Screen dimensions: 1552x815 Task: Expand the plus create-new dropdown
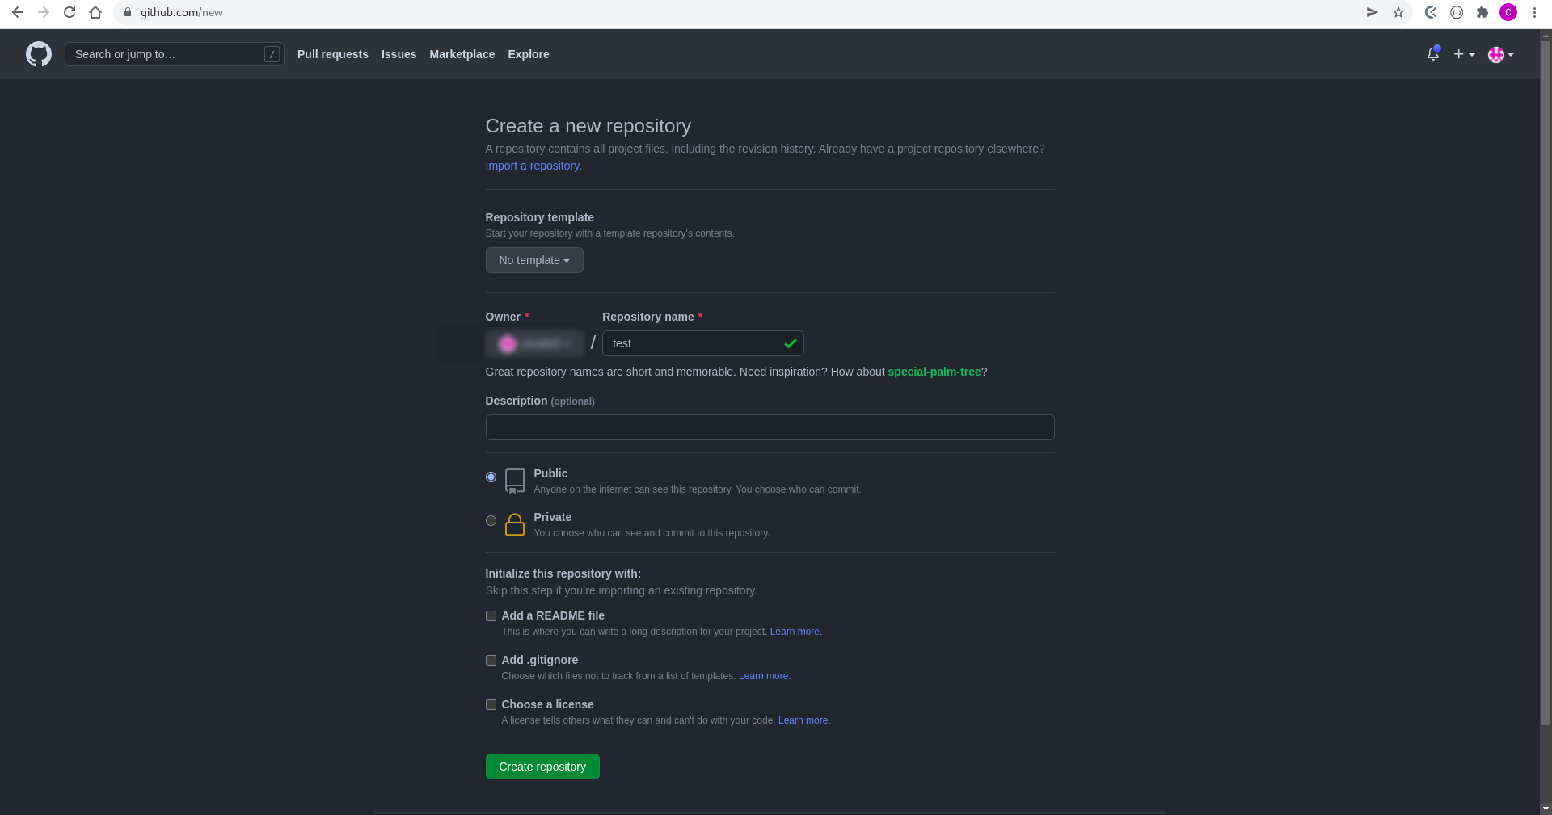pyautogui.click(x=1464, y=54)
